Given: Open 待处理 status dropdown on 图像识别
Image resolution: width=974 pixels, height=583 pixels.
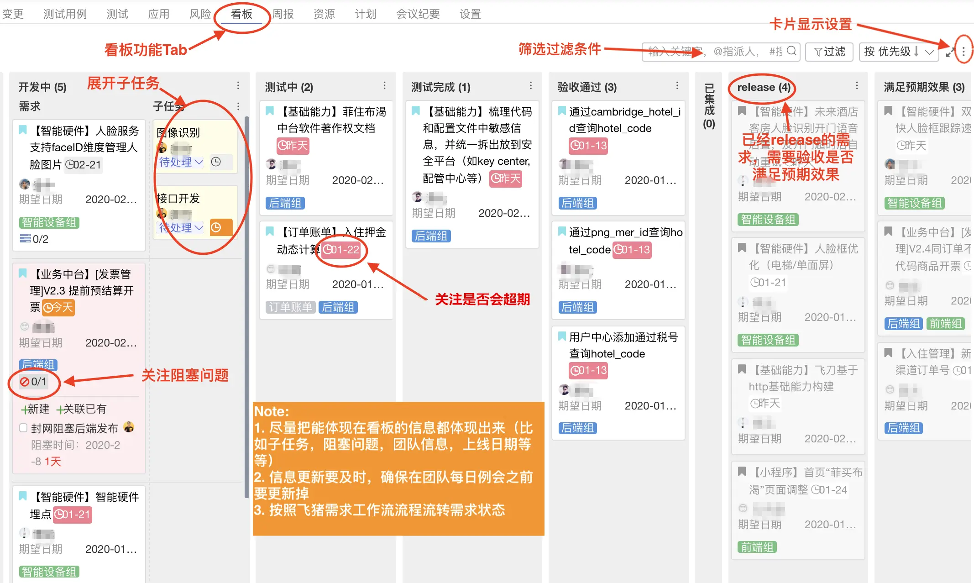Looking at the screenshot, I should tap(180, 162).
